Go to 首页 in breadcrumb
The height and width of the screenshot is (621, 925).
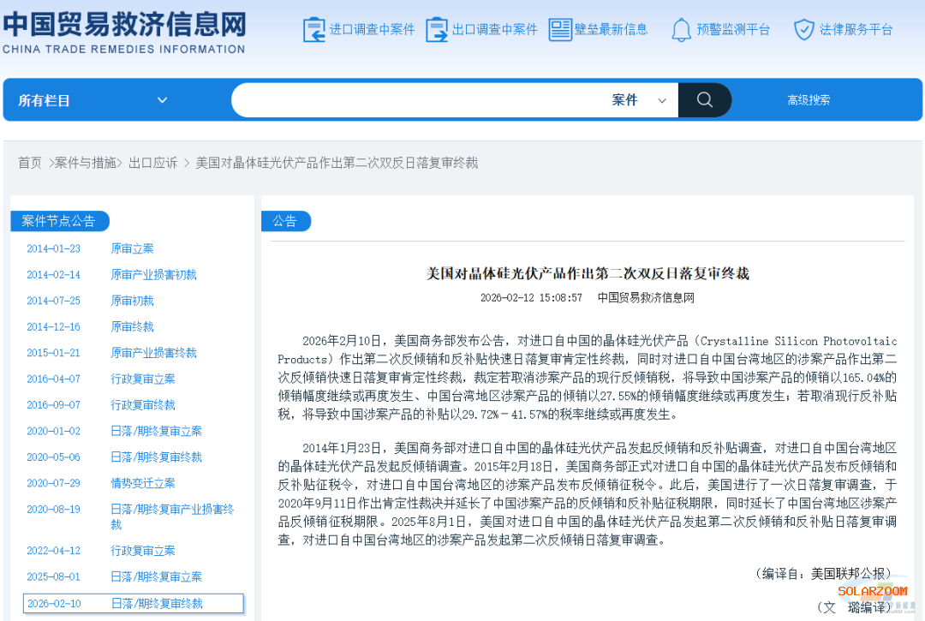[x=30, y=163]
